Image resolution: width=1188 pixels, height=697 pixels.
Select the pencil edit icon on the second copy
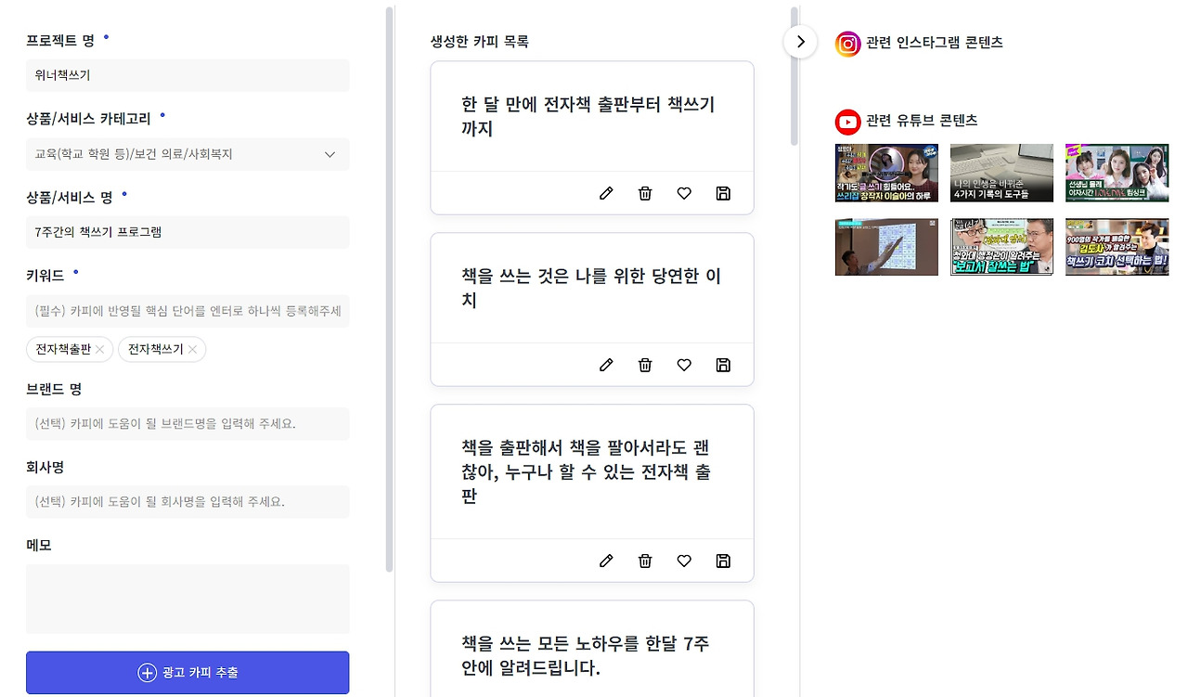(x=606, y=365)
